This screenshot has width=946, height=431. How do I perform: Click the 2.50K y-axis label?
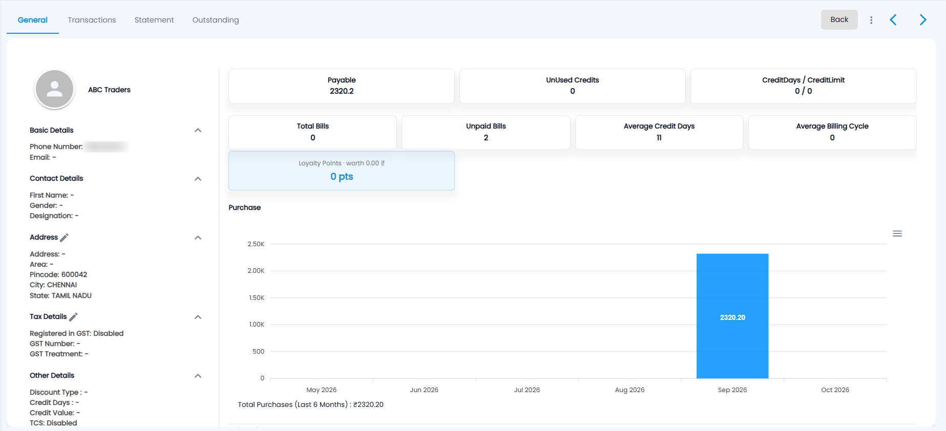[x=256, y=244]
